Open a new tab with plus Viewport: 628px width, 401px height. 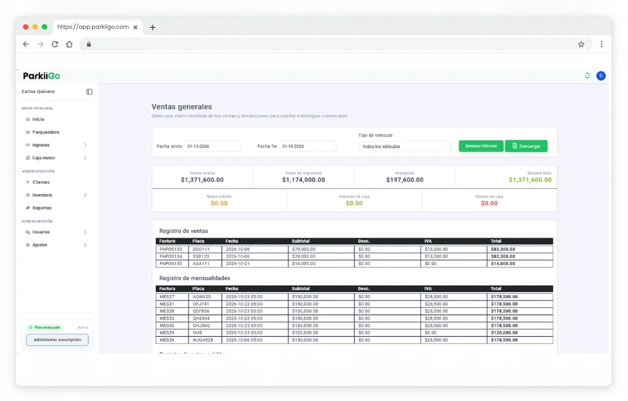[x=153, y=28]
